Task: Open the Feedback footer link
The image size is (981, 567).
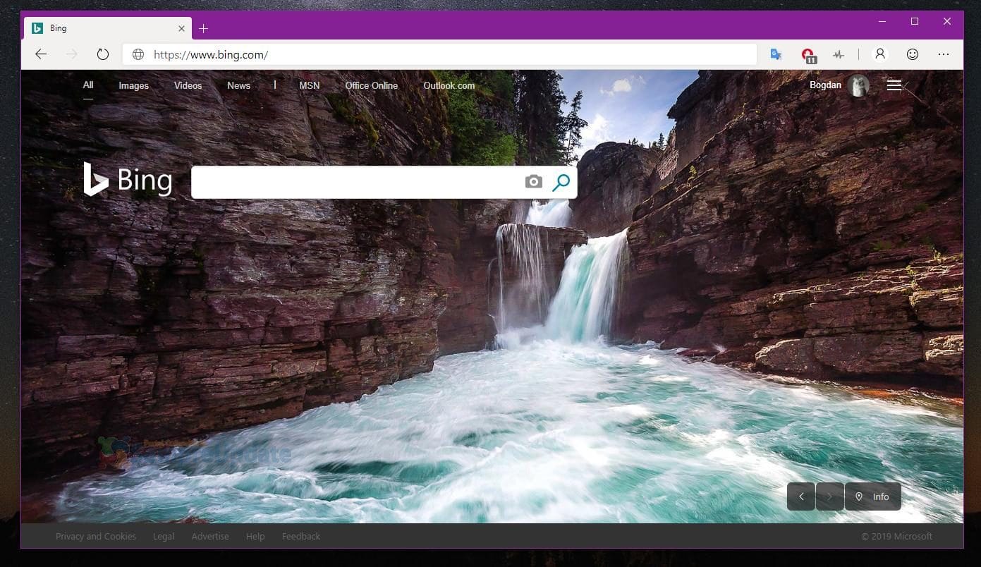Action: point(301,536)
